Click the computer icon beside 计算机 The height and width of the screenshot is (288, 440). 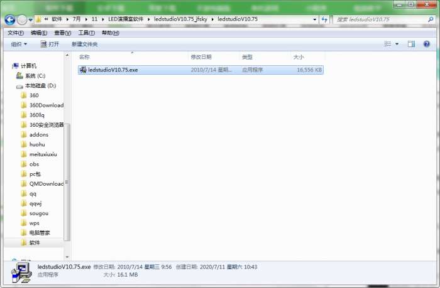[x=16, y=66]
